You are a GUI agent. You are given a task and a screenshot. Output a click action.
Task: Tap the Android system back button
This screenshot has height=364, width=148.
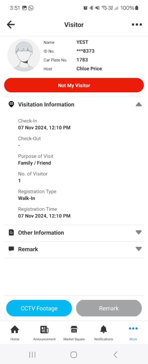[115, 355]
